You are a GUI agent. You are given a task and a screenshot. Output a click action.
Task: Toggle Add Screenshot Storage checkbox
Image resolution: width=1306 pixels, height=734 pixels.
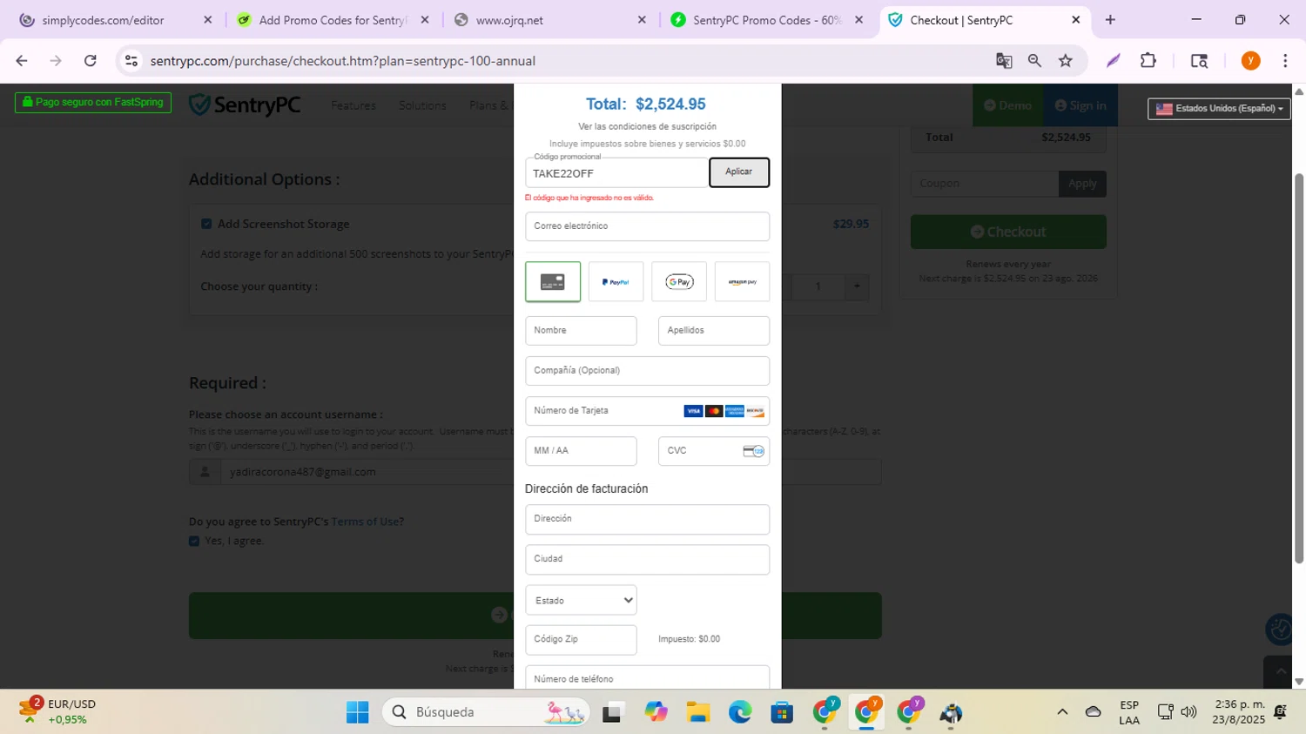[x=206, y=224]
